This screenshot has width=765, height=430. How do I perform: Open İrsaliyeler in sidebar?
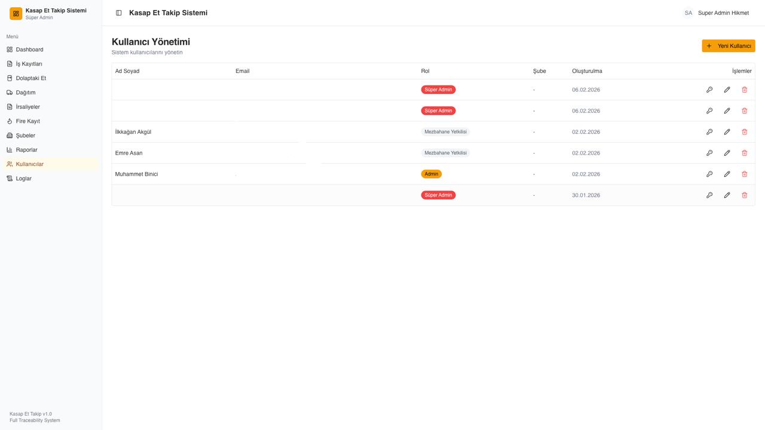click(x=27, y=107)
